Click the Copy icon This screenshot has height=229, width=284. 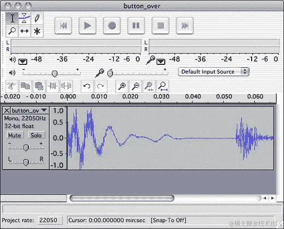tap(25, 86)
